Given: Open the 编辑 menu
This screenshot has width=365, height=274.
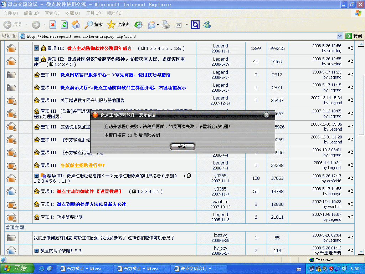Looking at the screenshot, I should tap(31, 13).
